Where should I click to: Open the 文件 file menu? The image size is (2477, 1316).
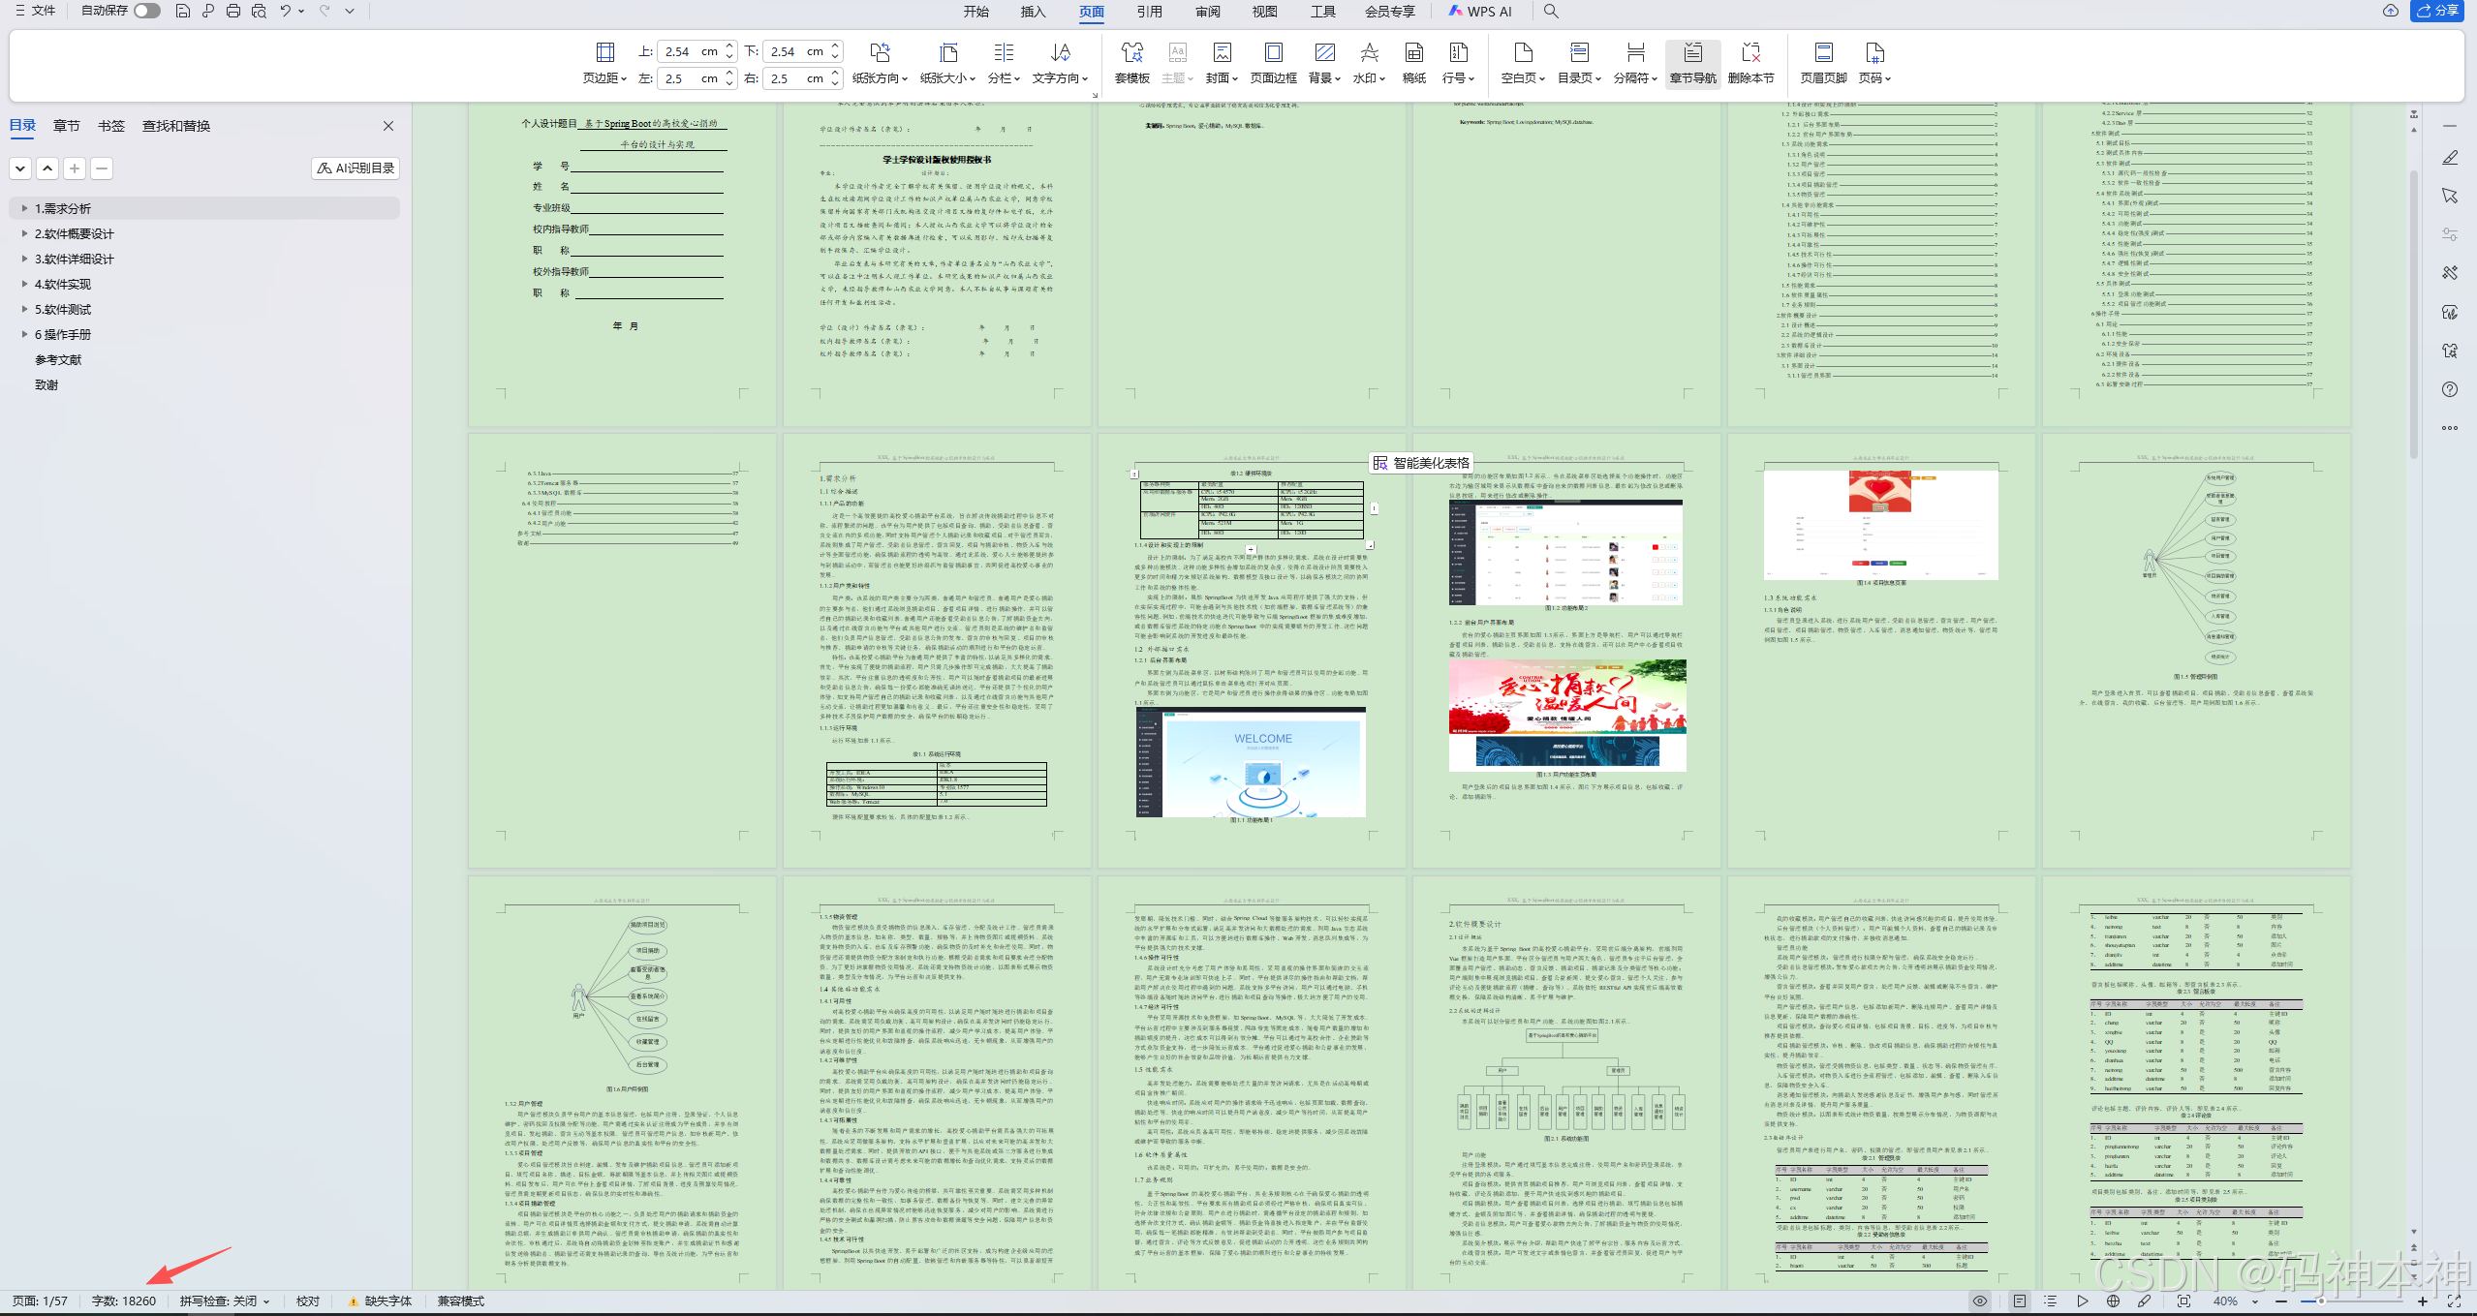point(36,11)
